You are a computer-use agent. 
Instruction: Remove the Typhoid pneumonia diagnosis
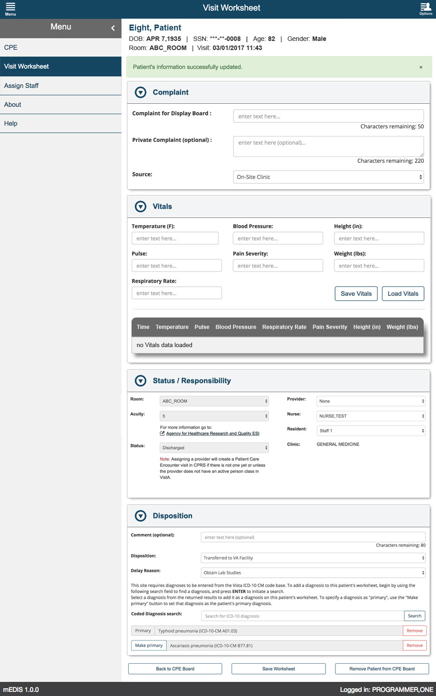click(x=415, y=630)
